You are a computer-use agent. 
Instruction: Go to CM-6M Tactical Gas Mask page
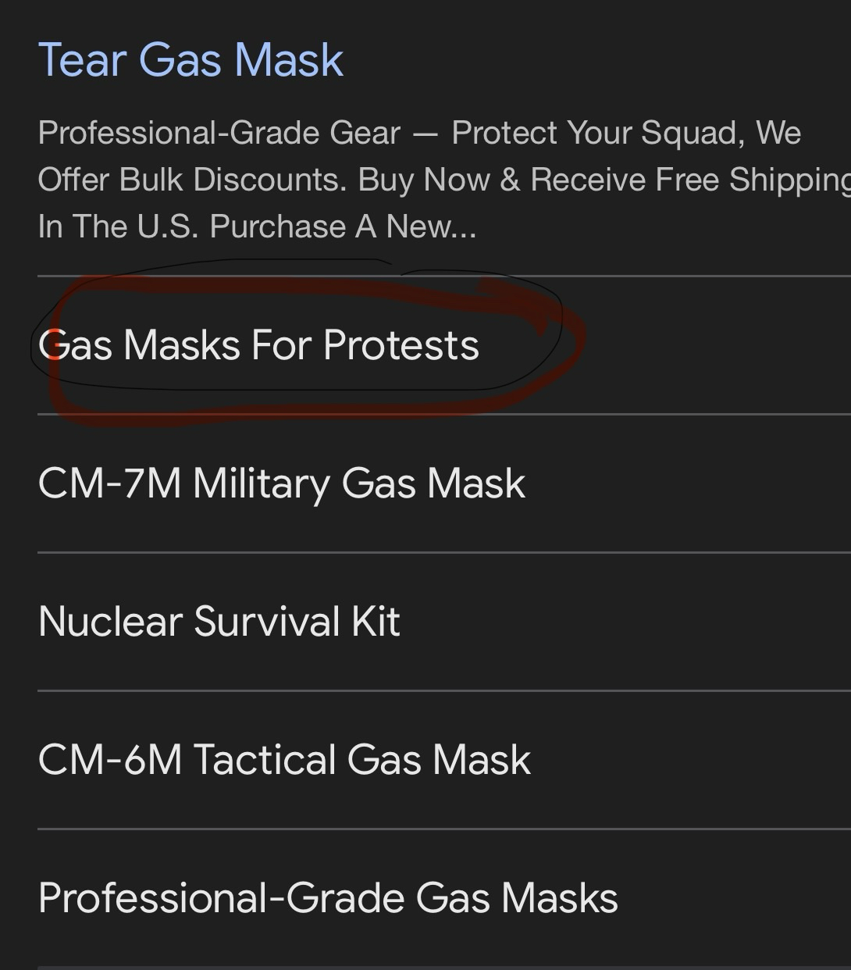(x=284, y=759)
